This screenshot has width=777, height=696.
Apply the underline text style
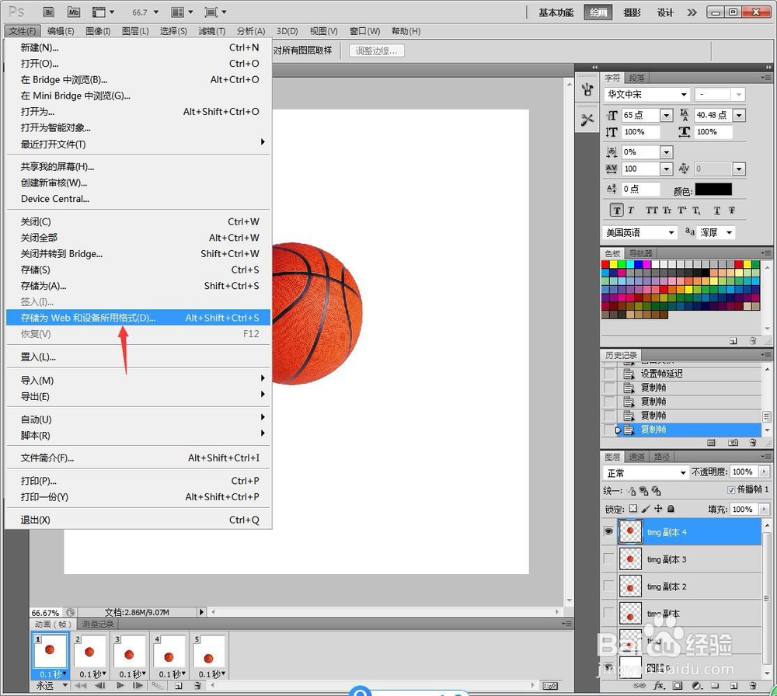click(x=717, y=211)
